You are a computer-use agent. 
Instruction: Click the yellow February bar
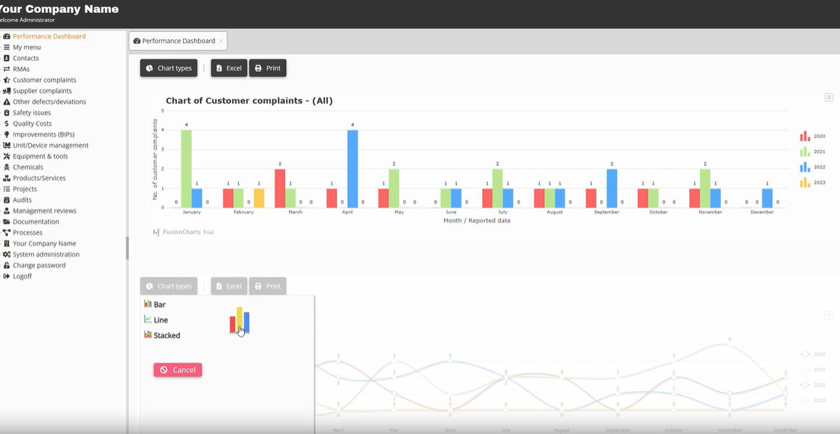(259, 198)
